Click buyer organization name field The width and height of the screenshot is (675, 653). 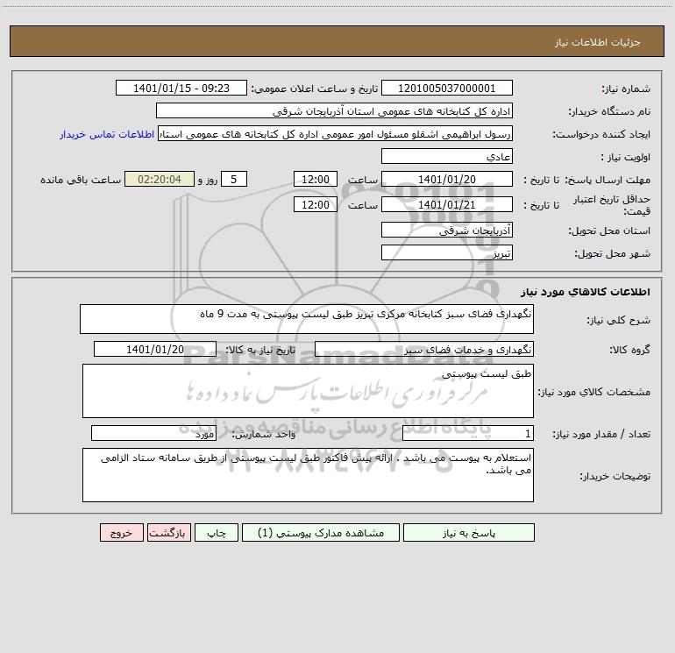point(334,110)
